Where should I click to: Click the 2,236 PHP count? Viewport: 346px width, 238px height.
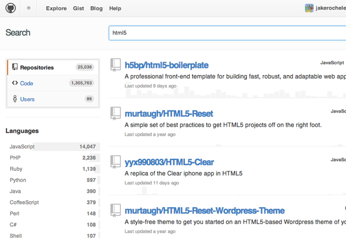(89, 158)
